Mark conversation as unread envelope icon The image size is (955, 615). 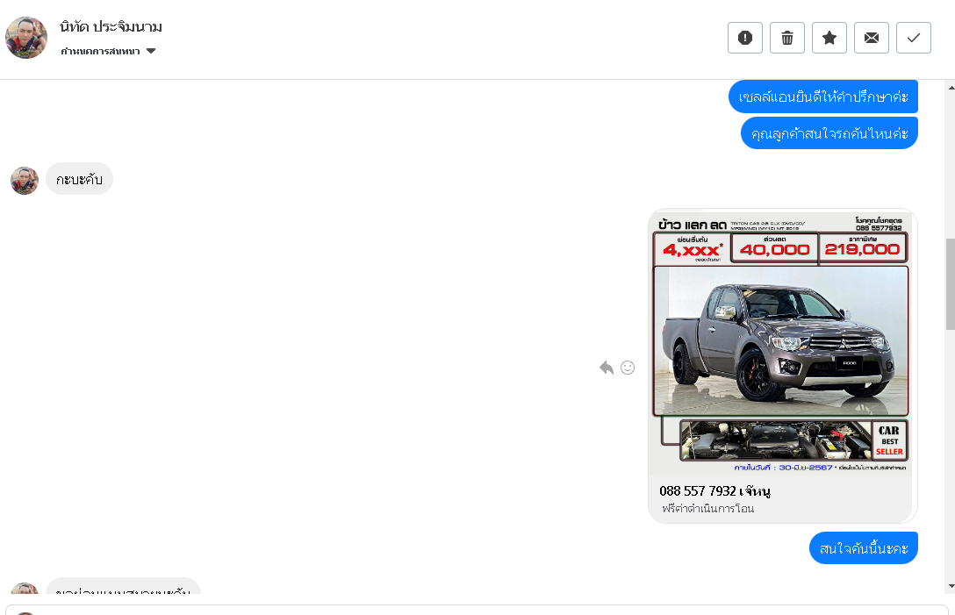click(x=872, y=38)
